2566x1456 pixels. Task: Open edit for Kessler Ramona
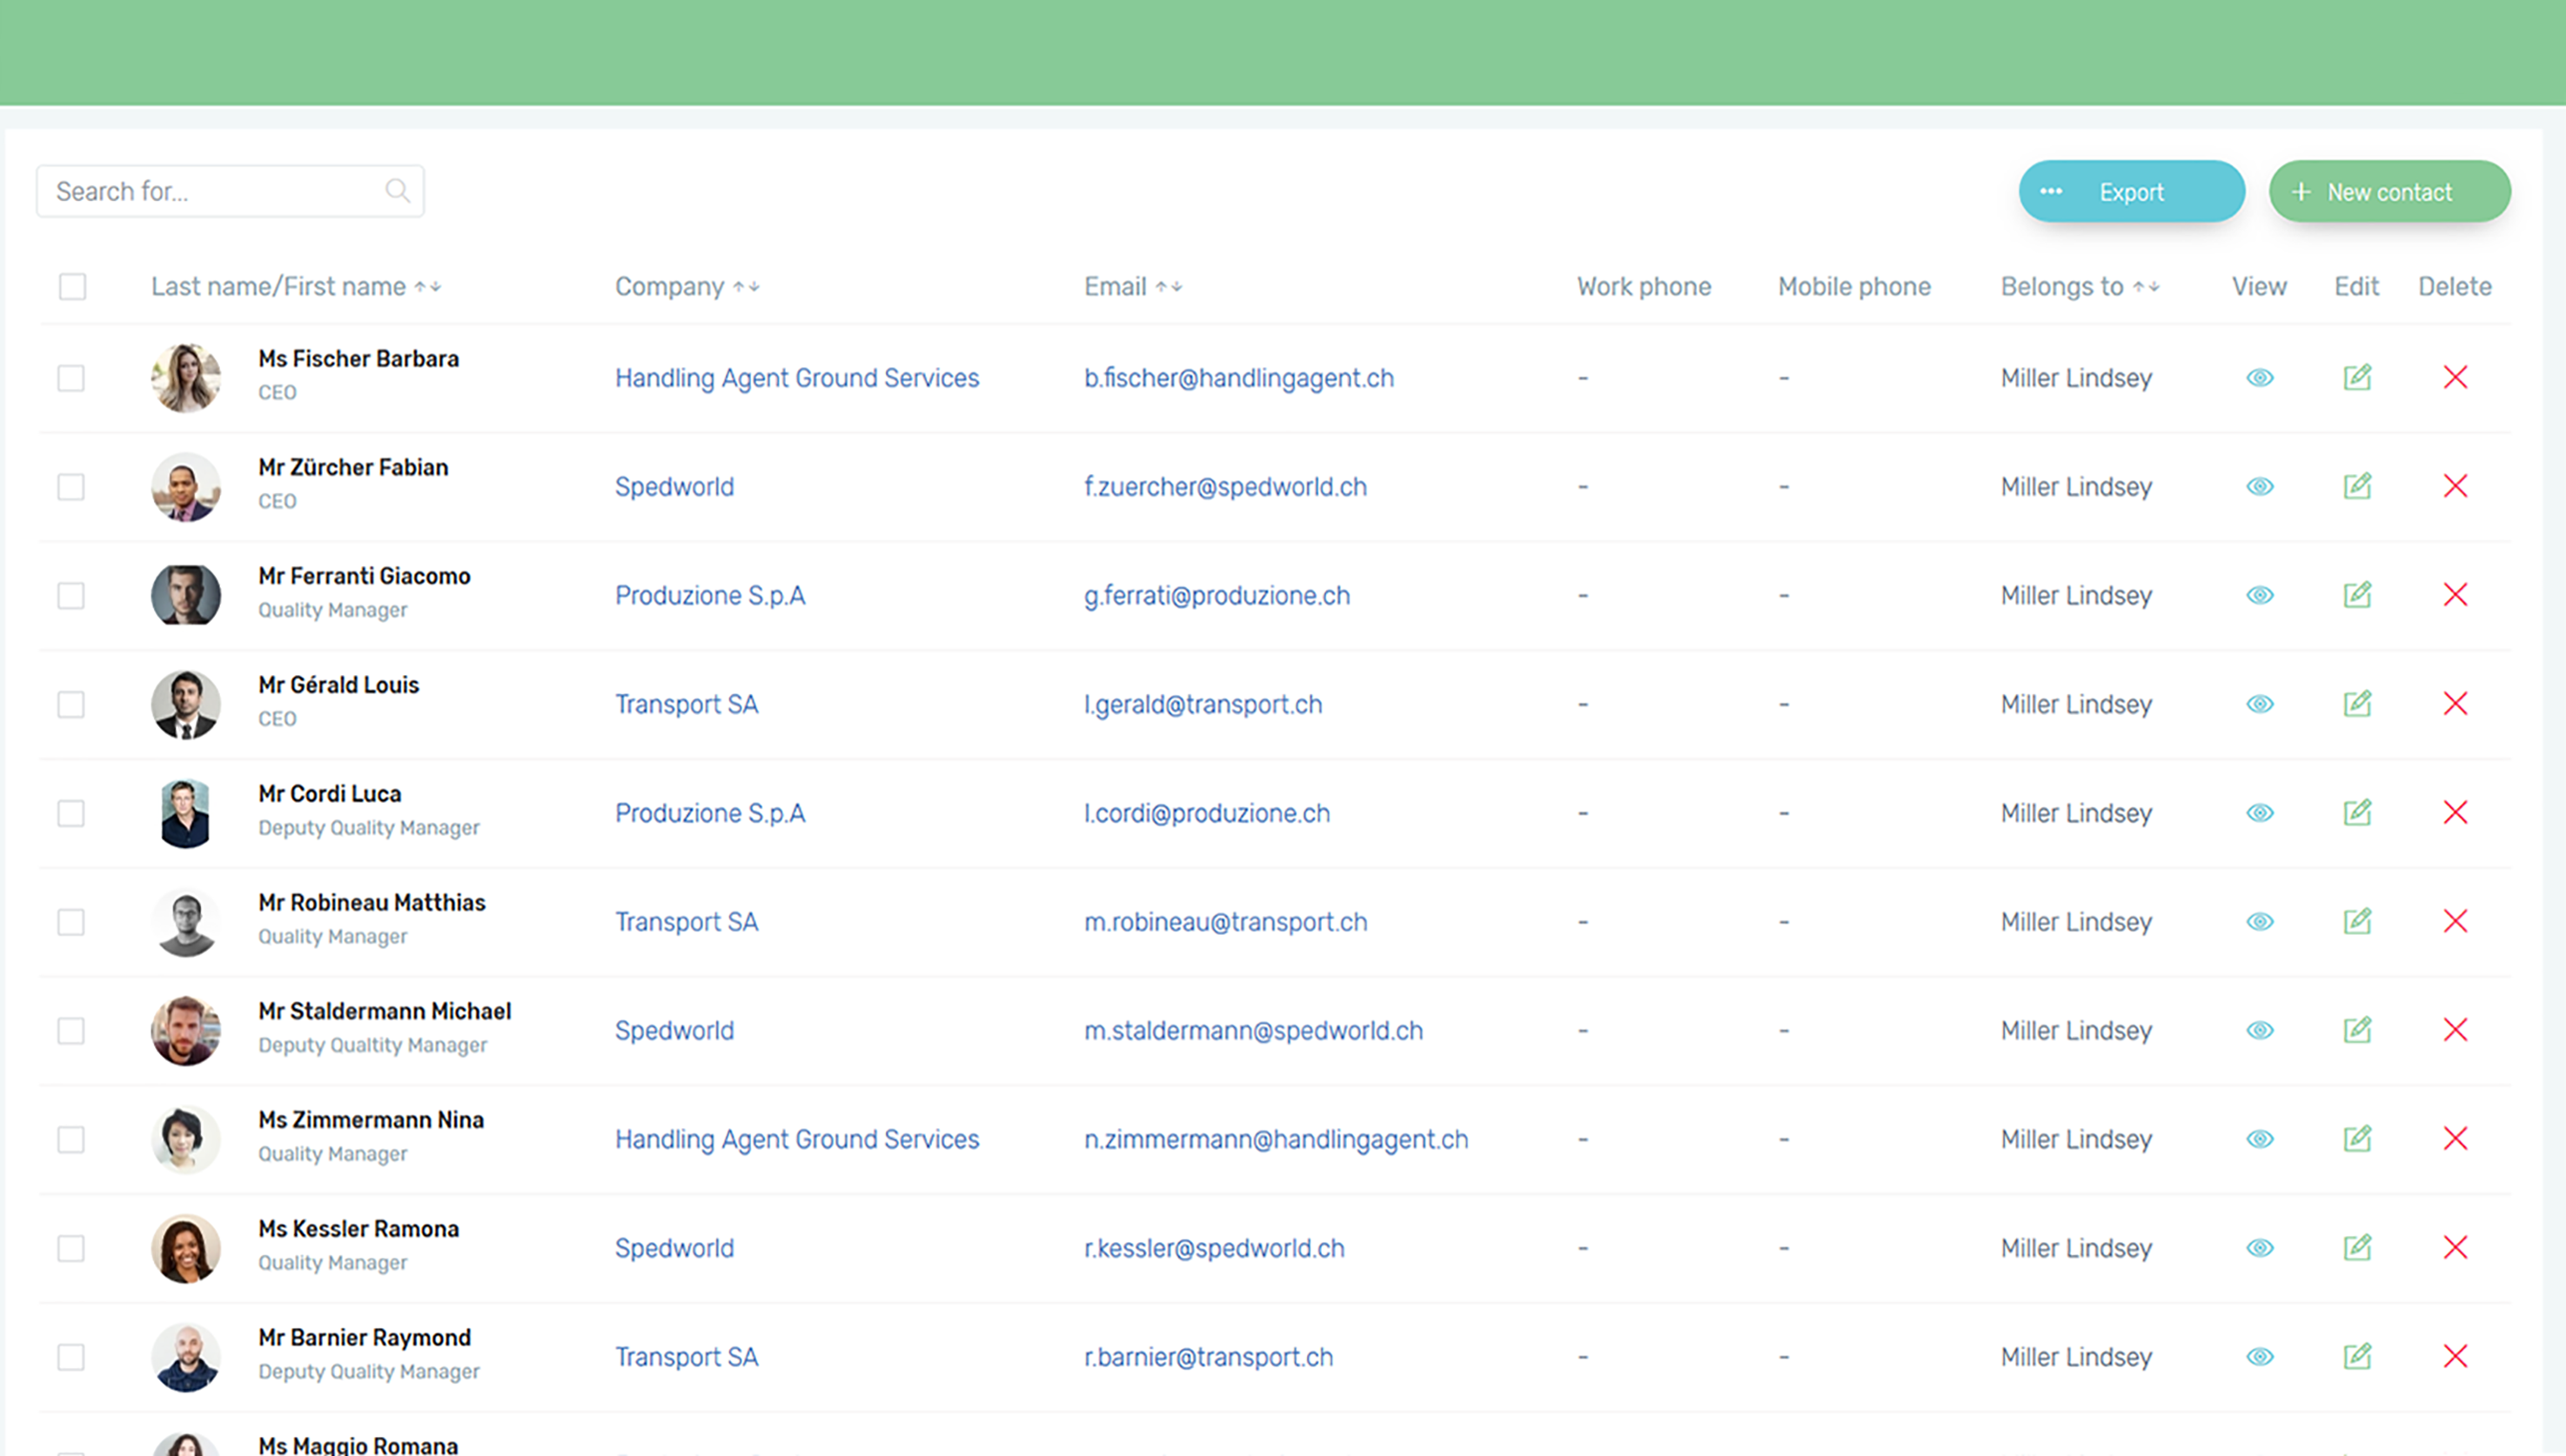[2357, 1247]
